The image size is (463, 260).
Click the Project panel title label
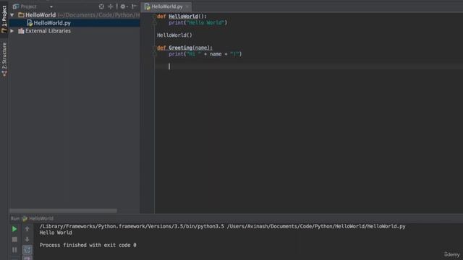pyautogui.click(x=28, y=6)
